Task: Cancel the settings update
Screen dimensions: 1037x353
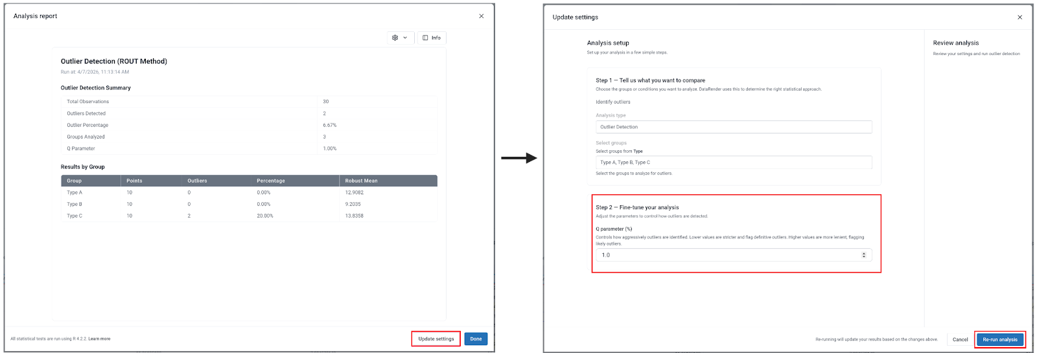Action: coord(960,339)
